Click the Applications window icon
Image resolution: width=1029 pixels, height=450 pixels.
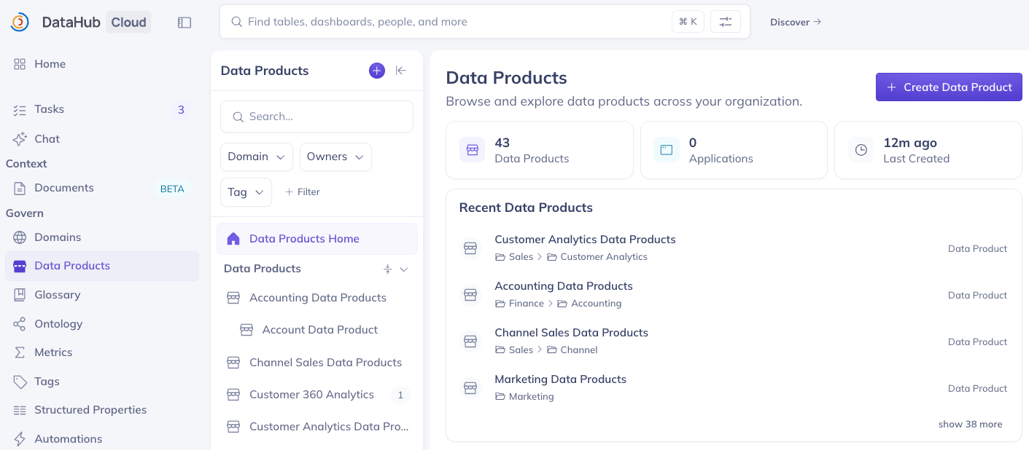click(x=666, y=150)
